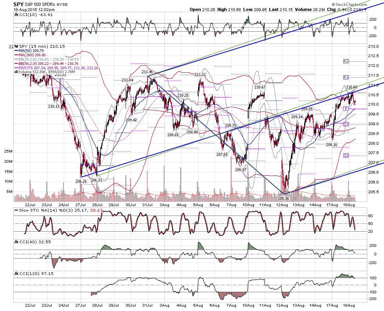Click the S&P 500 SPDRs NYSE name
The image size is (384, 311).
(x=46, y=5)
